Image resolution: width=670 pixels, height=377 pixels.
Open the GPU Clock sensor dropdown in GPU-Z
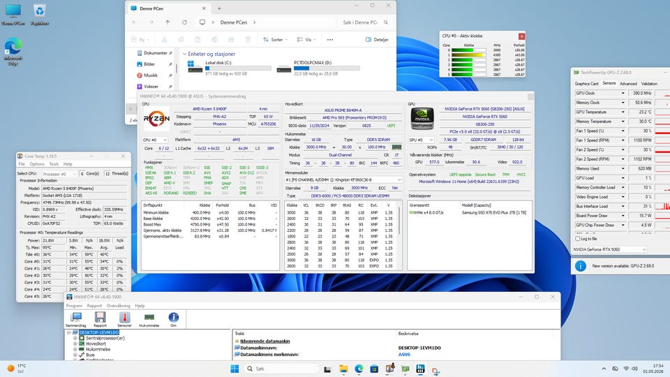click(x=623, y=93)
